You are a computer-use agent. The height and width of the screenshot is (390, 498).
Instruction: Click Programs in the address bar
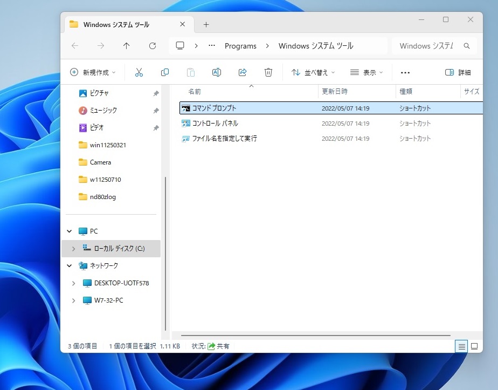coord(240,46)
